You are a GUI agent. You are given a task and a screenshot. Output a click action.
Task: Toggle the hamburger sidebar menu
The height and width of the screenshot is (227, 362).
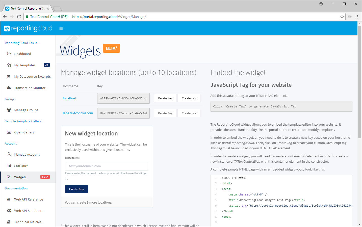tap(61, 28)
